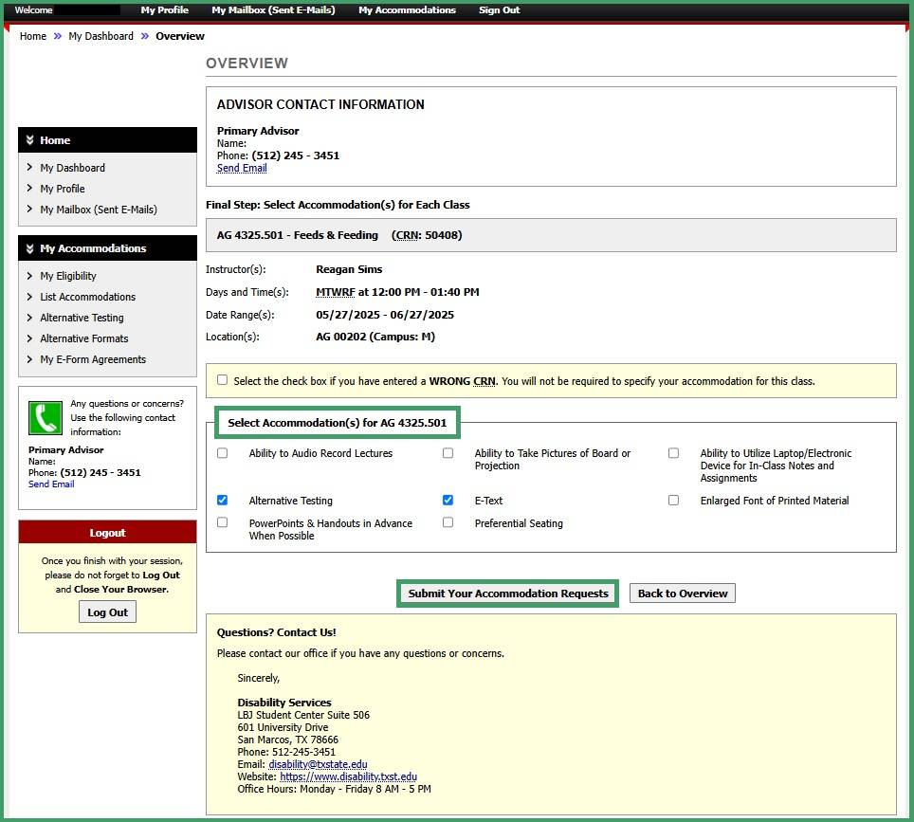This screenshot has height=822, width=914.
Task: Click the chevron next to My Profile in sidebar
Action: 29,189
